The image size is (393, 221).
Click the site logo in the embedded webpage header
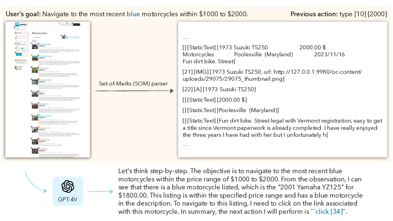click(21, 24)
